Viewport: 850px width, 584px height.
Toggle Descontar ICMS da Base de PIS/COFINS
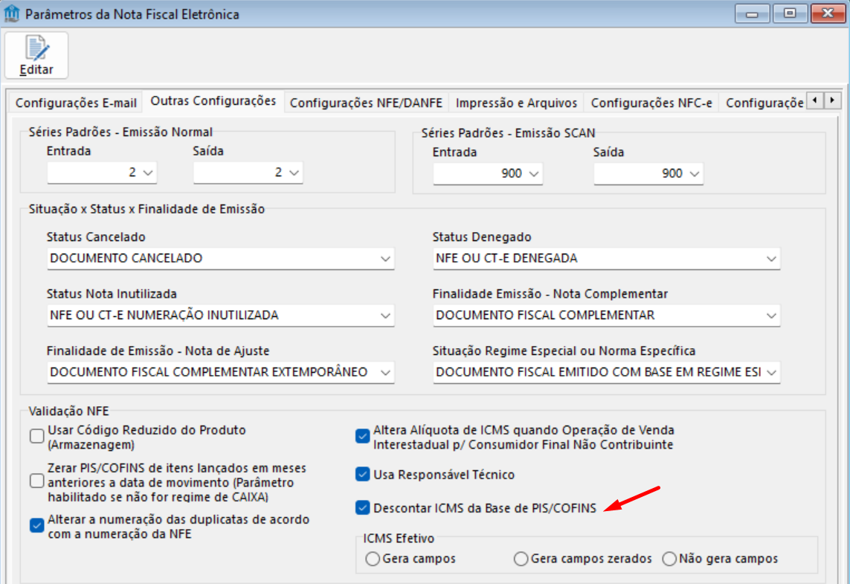(x=363, y=508)
